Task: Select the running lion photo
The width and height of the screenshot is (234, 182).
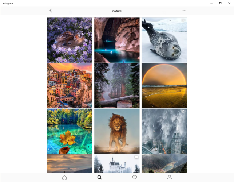Action: 117,131
